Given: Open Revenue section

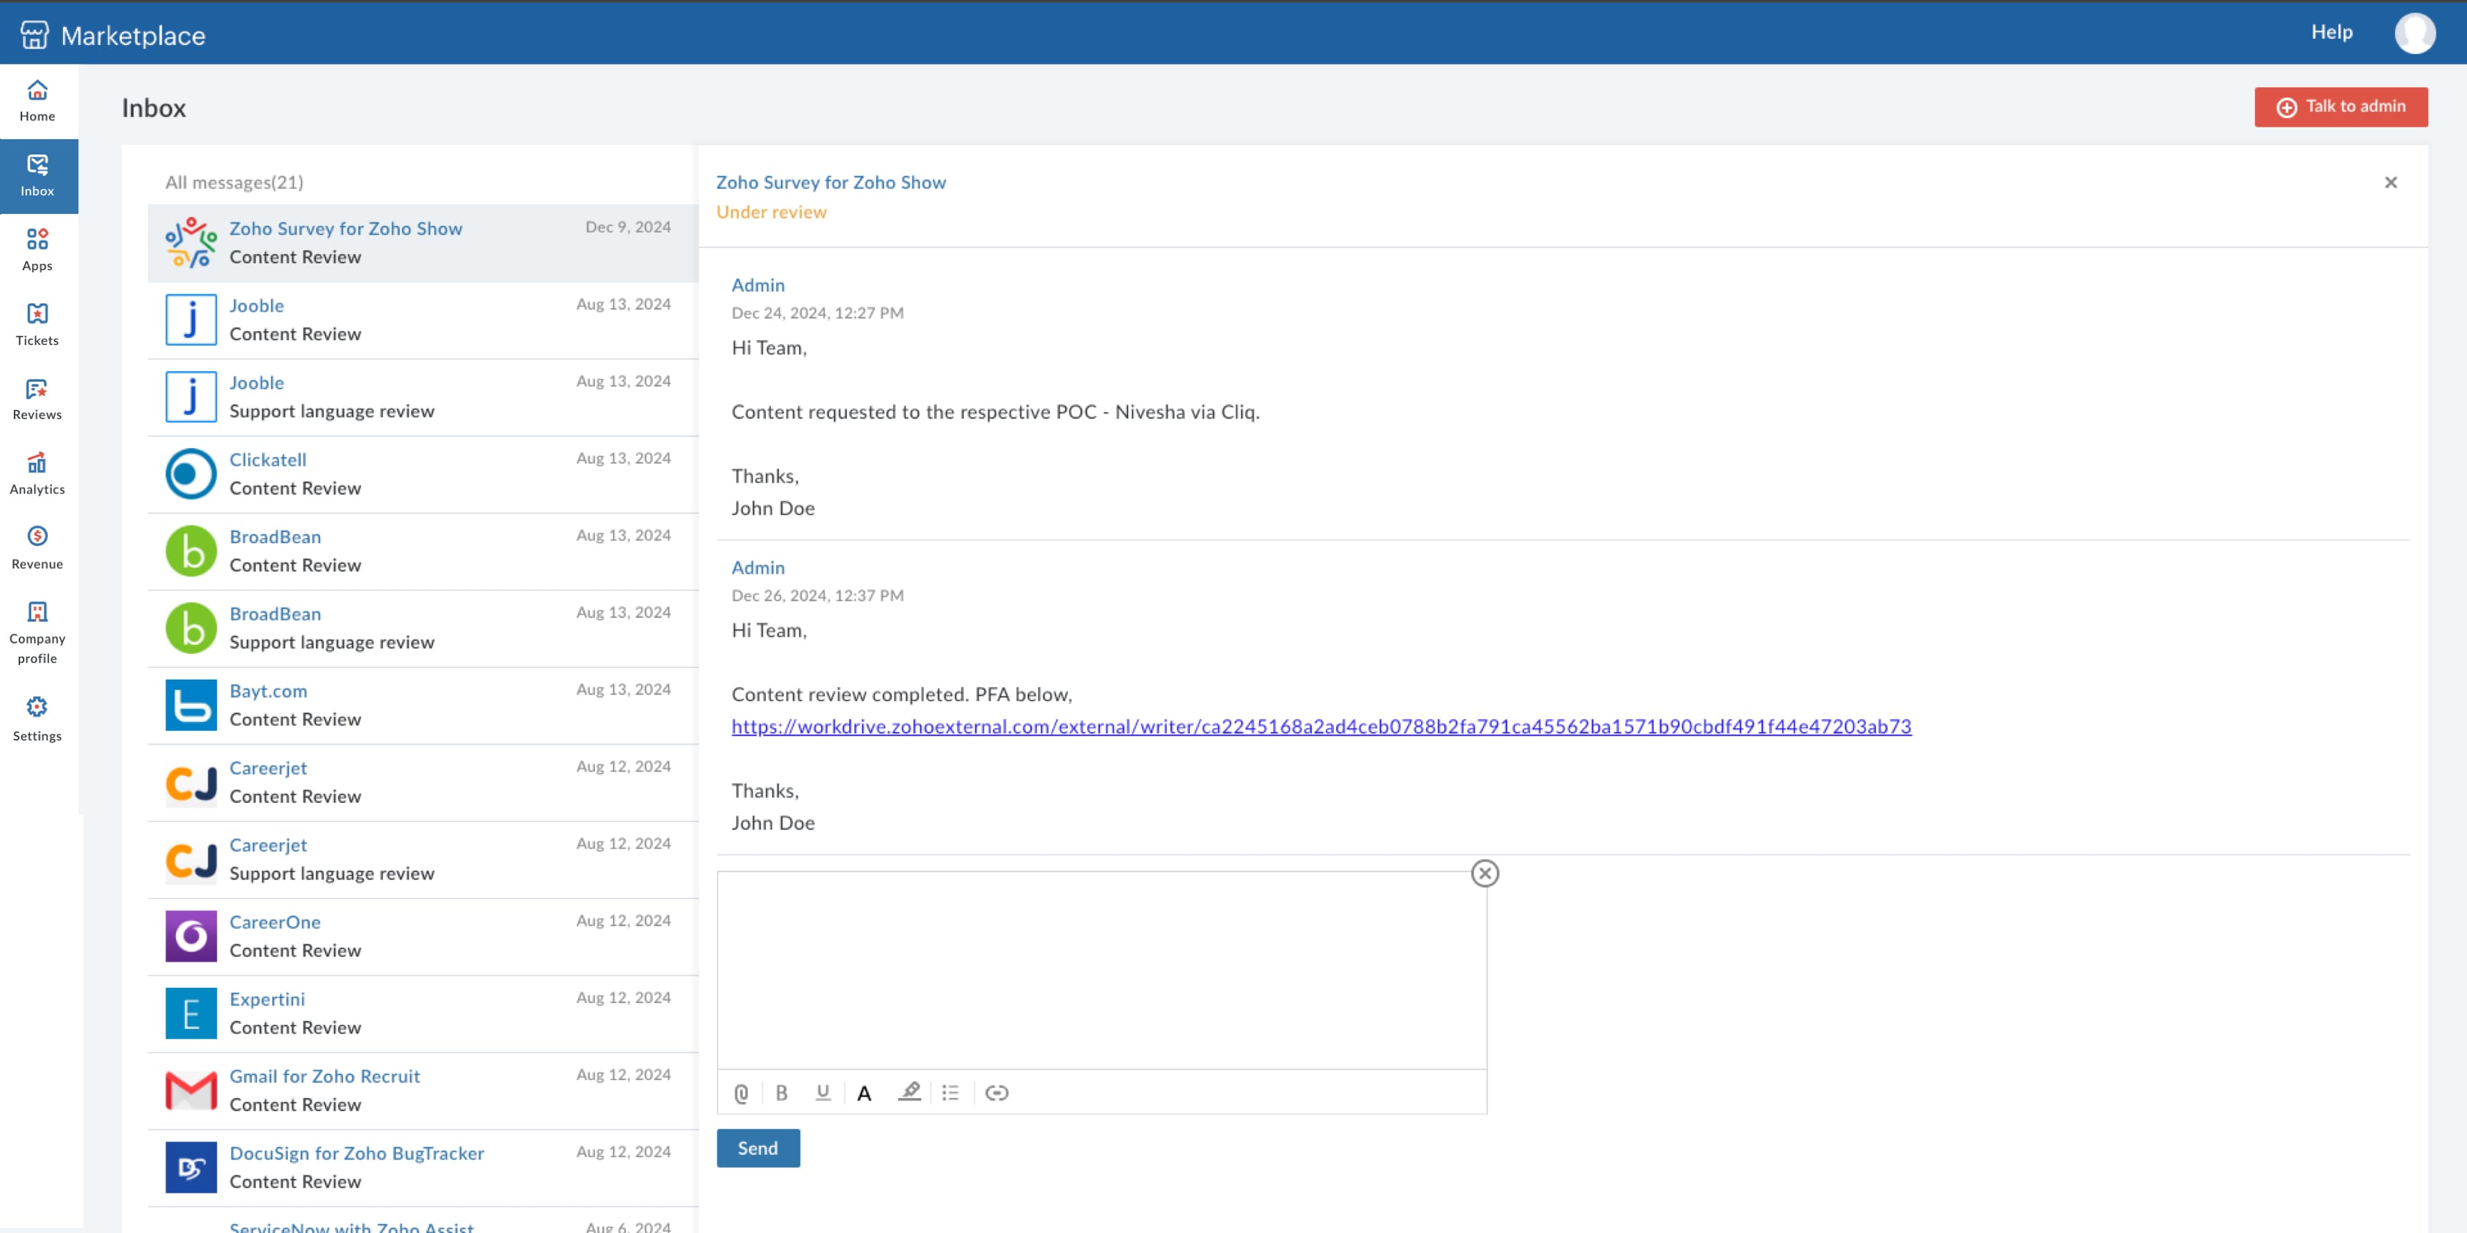Looking at the screenshot, I should click(x=37, y=549).
